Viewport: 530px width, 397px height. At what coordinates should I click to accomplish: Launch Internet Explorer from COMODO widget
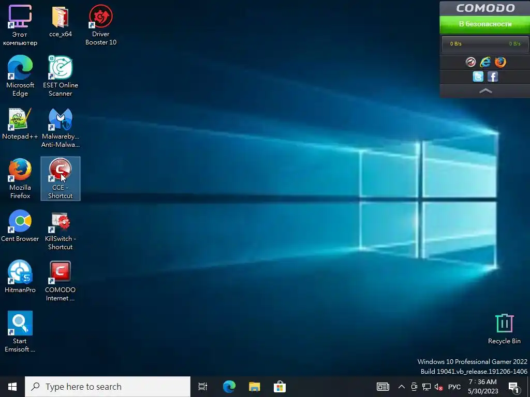[x=485, y=62]
